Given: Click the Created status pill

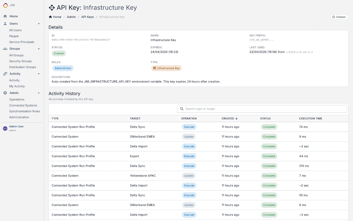Looking at the screenshot, I should point(339,17).
